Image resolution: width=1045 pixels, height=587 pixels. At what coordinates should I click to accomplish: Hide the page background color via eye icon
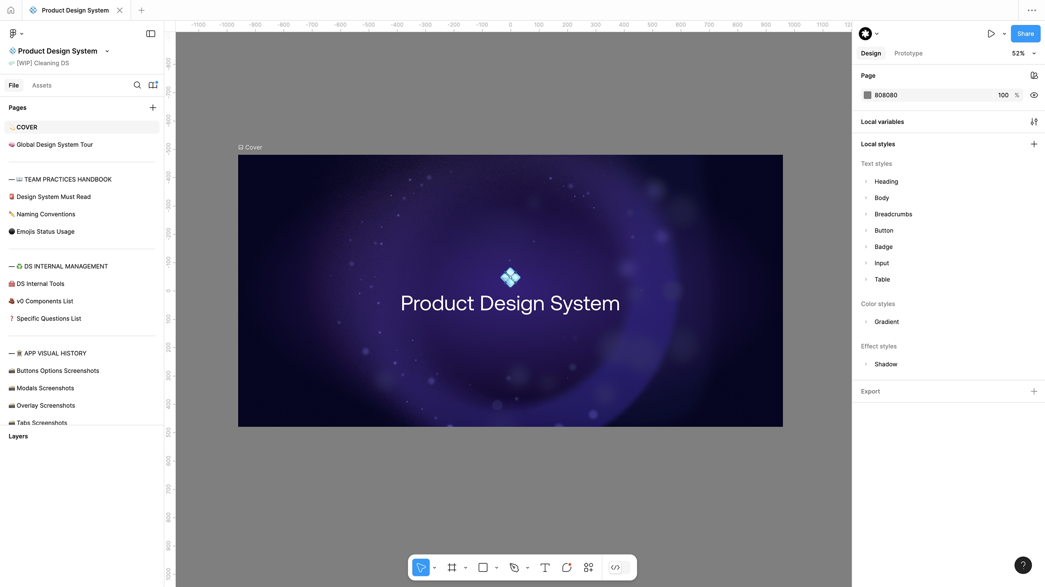coord(1034,95)
